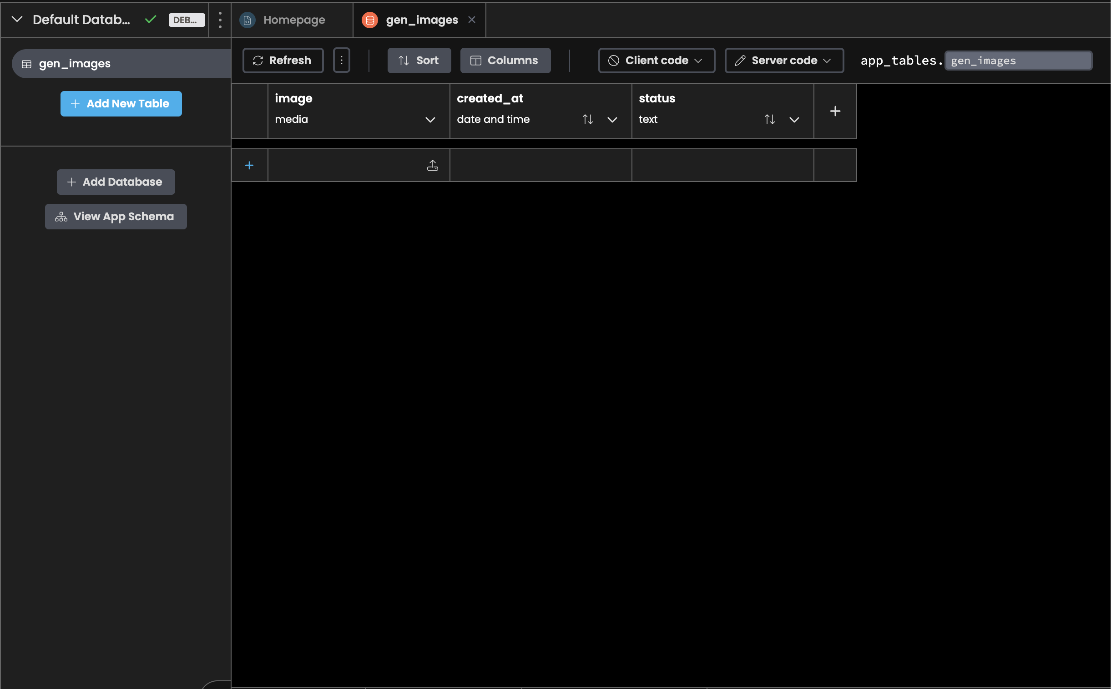Click the Add New Table button
Image resolution: width=1111 pixels, height=689 pixels.
coord(121,103)
